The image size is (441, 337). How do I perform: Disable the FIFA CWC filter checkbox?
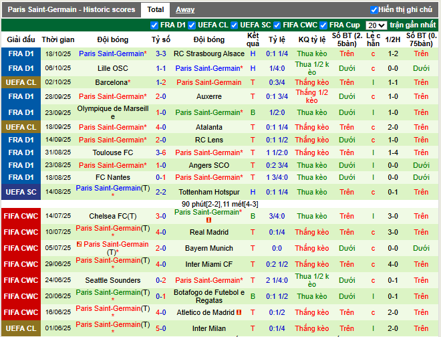(277, 25)
